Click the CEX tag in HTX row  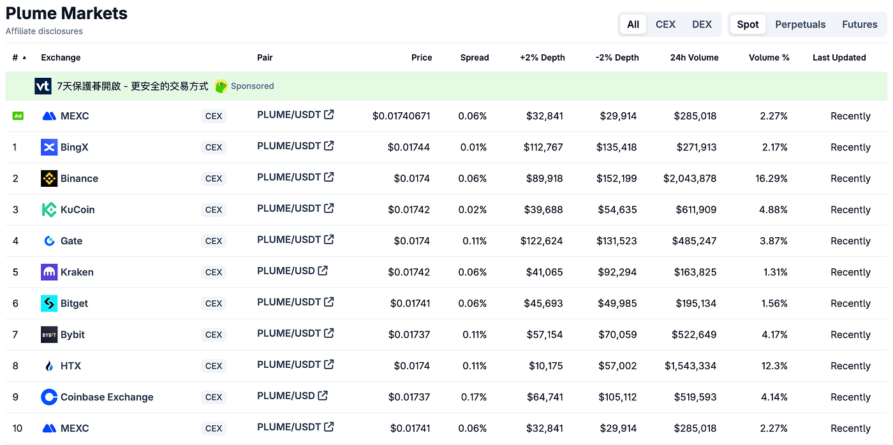coord(214,366)
